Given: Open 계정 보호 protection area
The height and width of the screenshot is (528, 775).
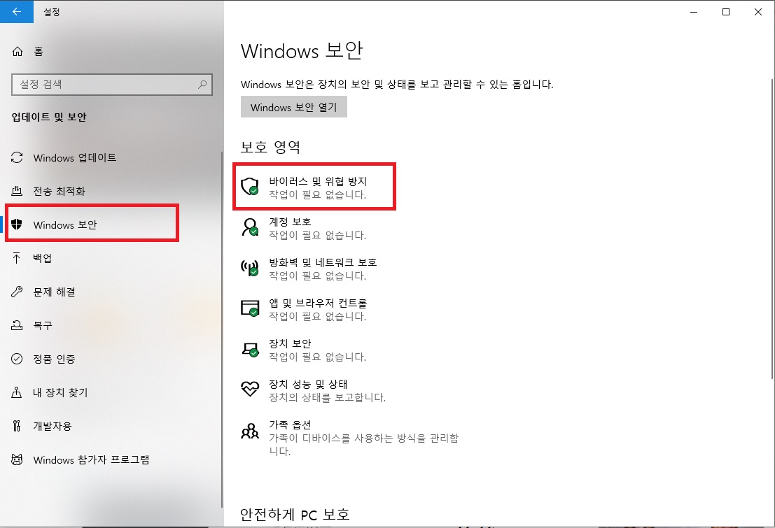Looking at the screenshot, I should coord(304,228).
